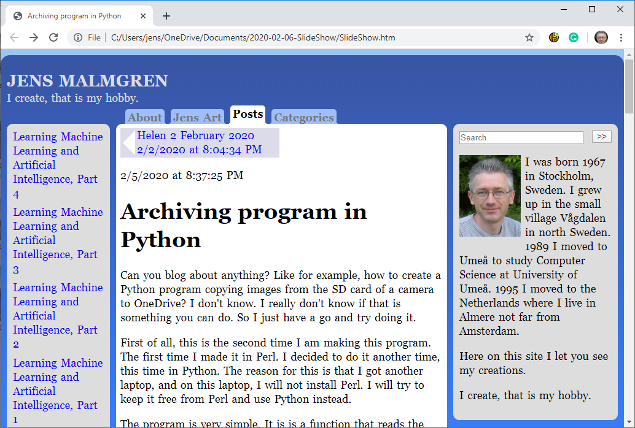Open Machine Learning Part 2 link
The height and width of the screenshot is (428, 635).
coord(58,316)
